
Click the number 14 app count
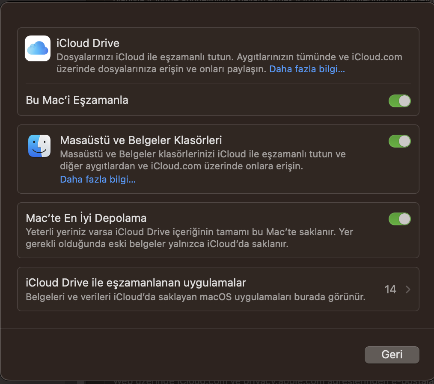(x=390, y=289)
